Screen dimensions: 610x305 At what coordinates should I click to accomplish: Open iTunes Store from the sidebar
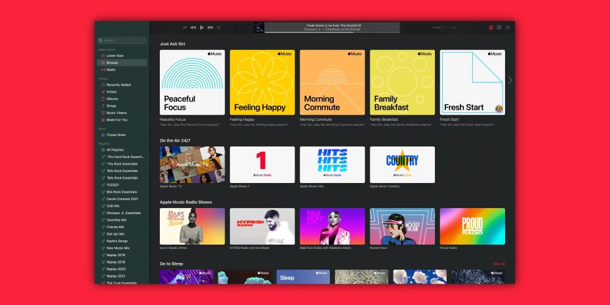tap(115, 135)
